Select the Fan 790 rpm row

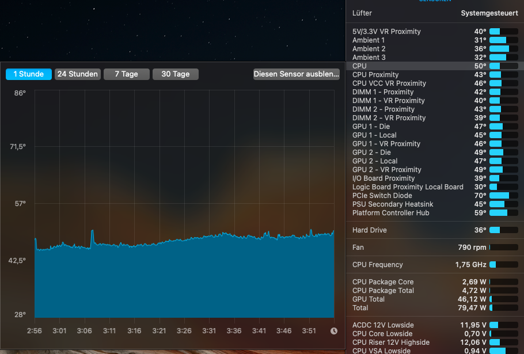[x=435, y=248]
